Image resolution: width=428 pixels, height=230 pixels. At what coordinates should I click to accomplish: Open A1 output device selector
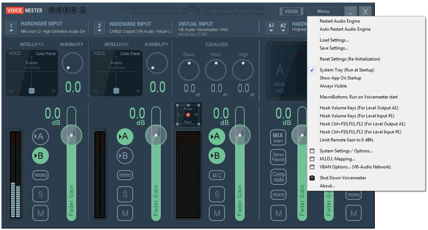pos(271,27)
